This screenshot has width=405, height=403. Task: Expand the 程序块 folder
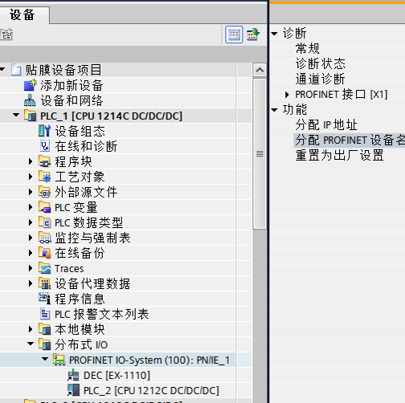point(31,161)
